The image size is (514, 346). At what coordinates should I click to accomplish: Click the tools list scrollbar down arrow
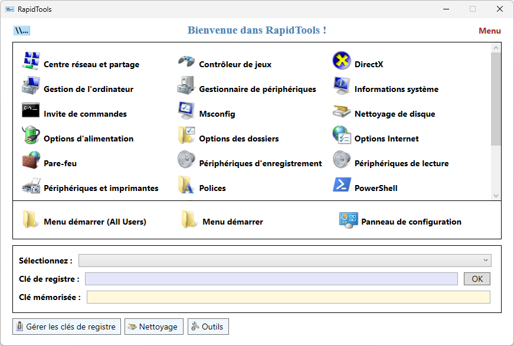click(x=496, y=196)
